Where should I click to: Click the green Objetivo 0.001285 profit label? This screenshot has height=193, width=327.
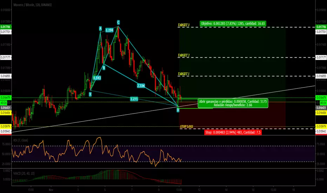pos(233,24)
